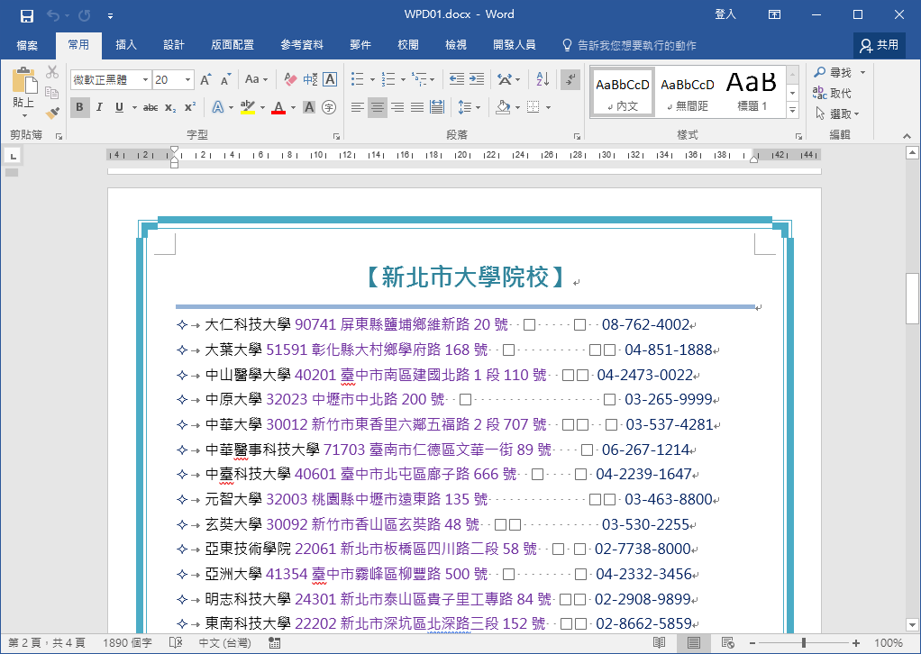Toggle Underline formatting
This screenshot has height=654, width=921.
[119, 107]
